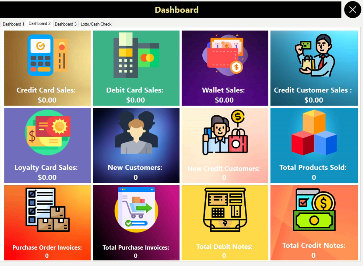Screen dimensions: 363x266
Task: Open the Total Credit Notes cash icon
Action: click(314, 210)
